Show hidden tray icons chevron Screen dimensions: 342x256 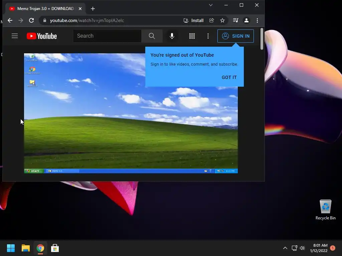(x=285, y=248)
